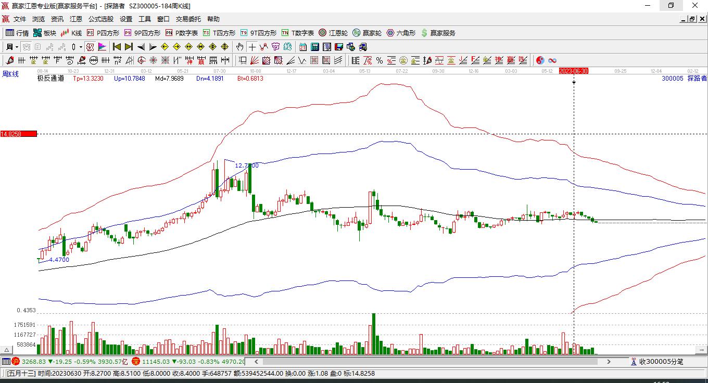The width and height of the screenshot is (708, 383).
Task: Click the red-blue yin-yang icon
Action: coord(540,60)
